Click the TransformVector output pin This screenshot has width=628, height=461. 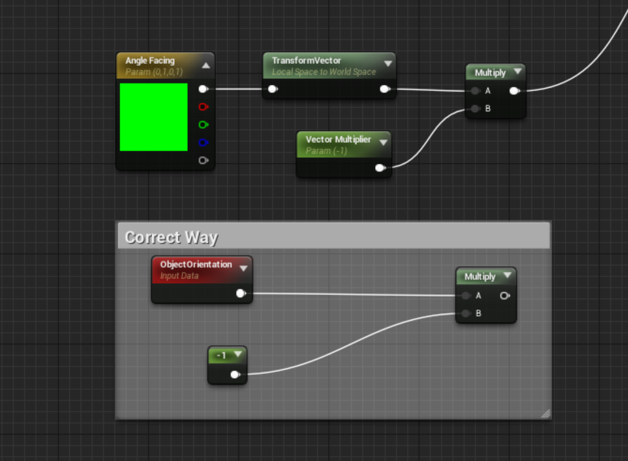[384, 89]
